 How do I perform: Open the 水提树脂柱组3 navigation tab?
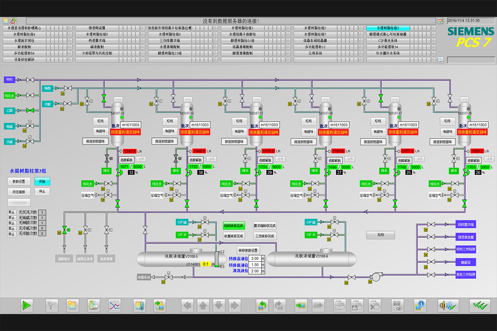388,28
